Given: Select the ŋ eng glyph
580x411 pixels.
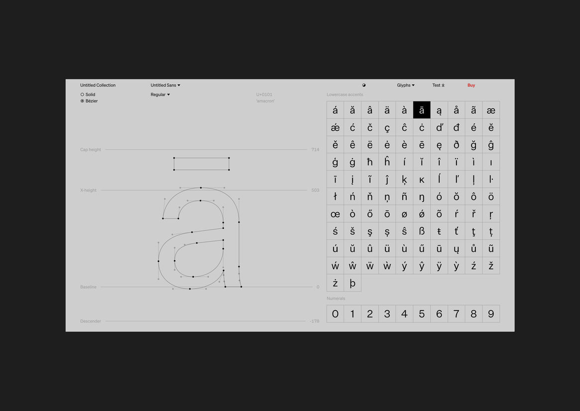Looking at the screenshot, I should tap(422, 197).
